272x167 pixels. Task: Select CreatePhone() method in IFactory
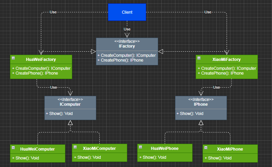[x=120, y=60]
